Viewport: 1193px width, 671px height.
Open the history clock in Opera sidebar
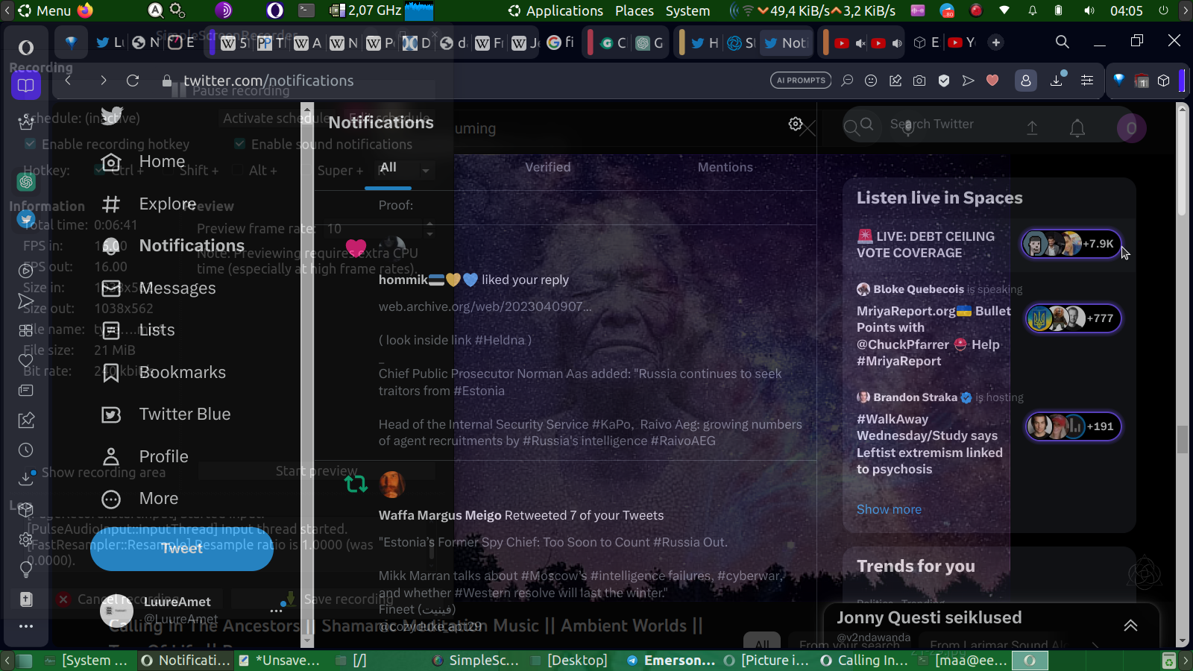(26, 450)
